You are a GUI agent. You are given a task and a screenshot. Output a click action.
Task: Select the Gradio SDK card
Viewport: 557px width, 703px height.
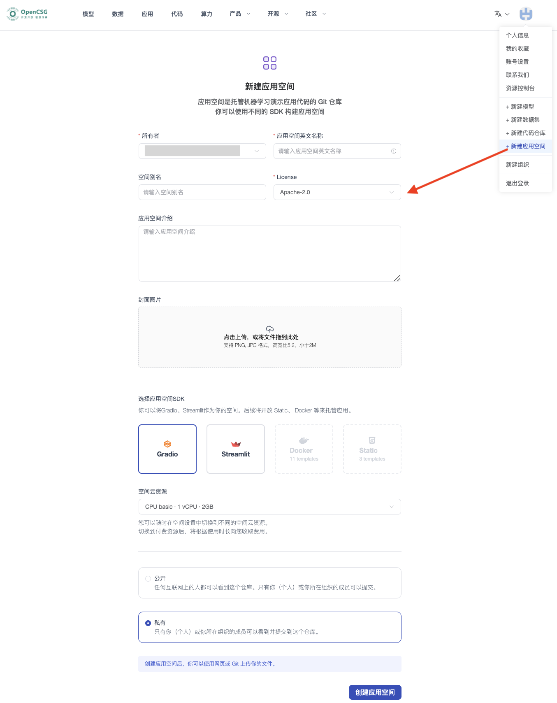pyautogui.click(x=167, y=449)
